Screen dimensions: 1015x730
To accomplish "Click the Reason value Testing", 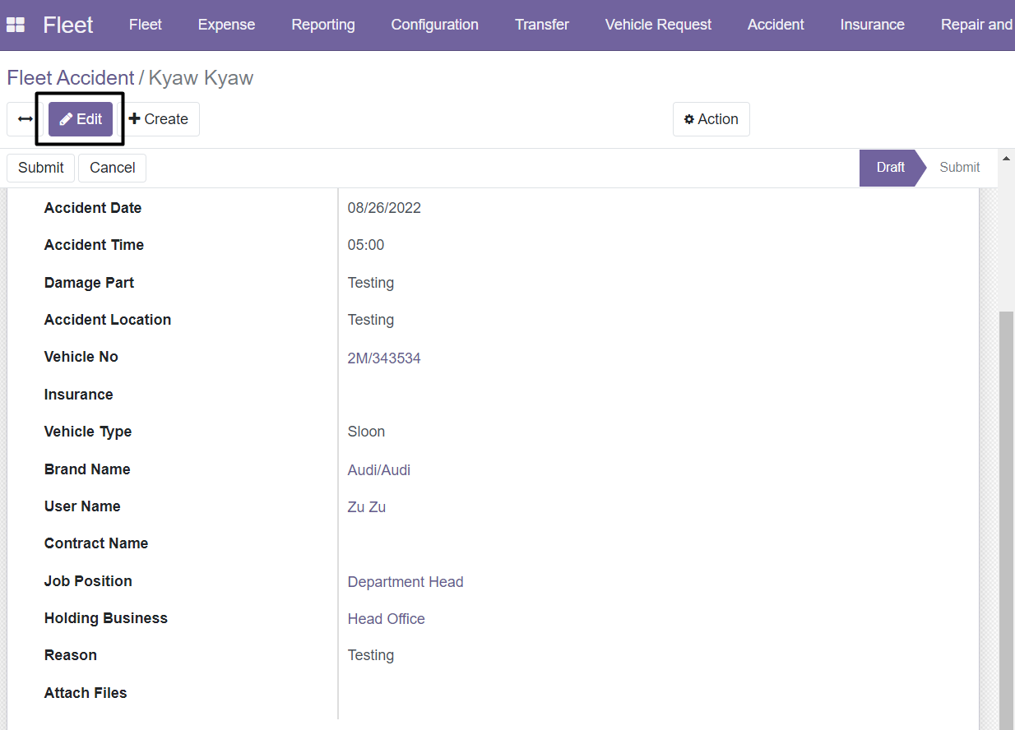I will tap(371, 655).
